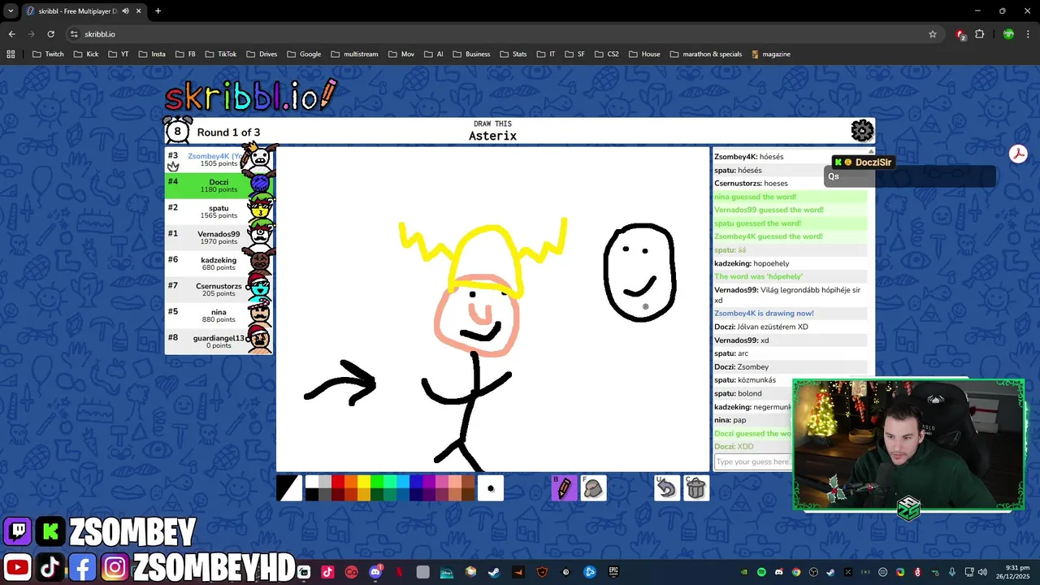This screenshot has width=1040, height=585.
Task: Click the Adobe PDF extension icon
Action: click(x=1018, y=154)
